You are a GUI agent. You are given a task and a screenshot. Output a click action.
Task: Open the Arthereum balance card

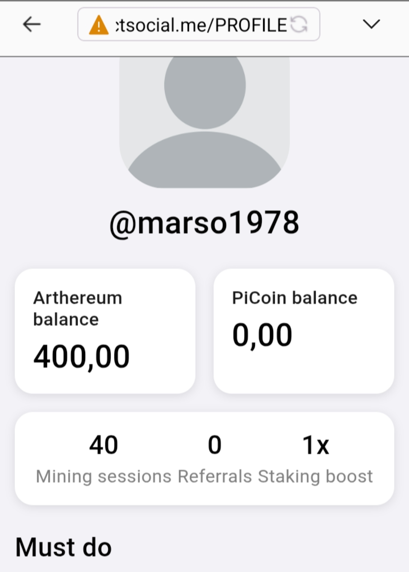pos(105,331)
